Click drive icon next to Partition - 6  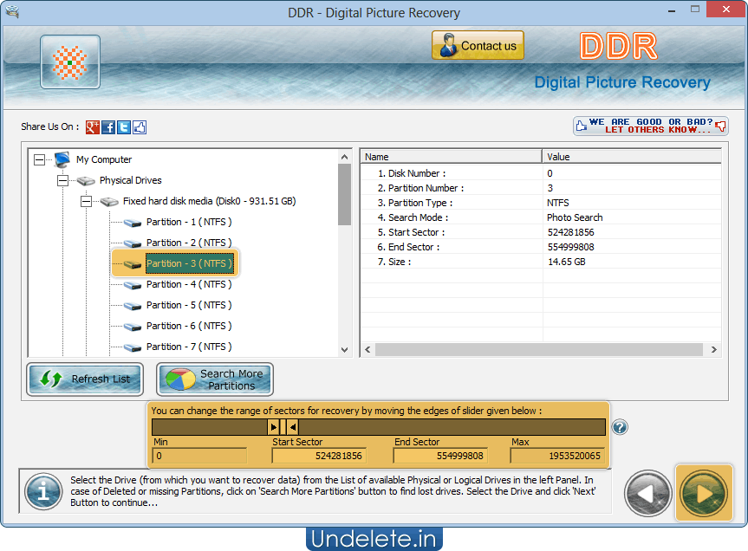coord(133,327)
